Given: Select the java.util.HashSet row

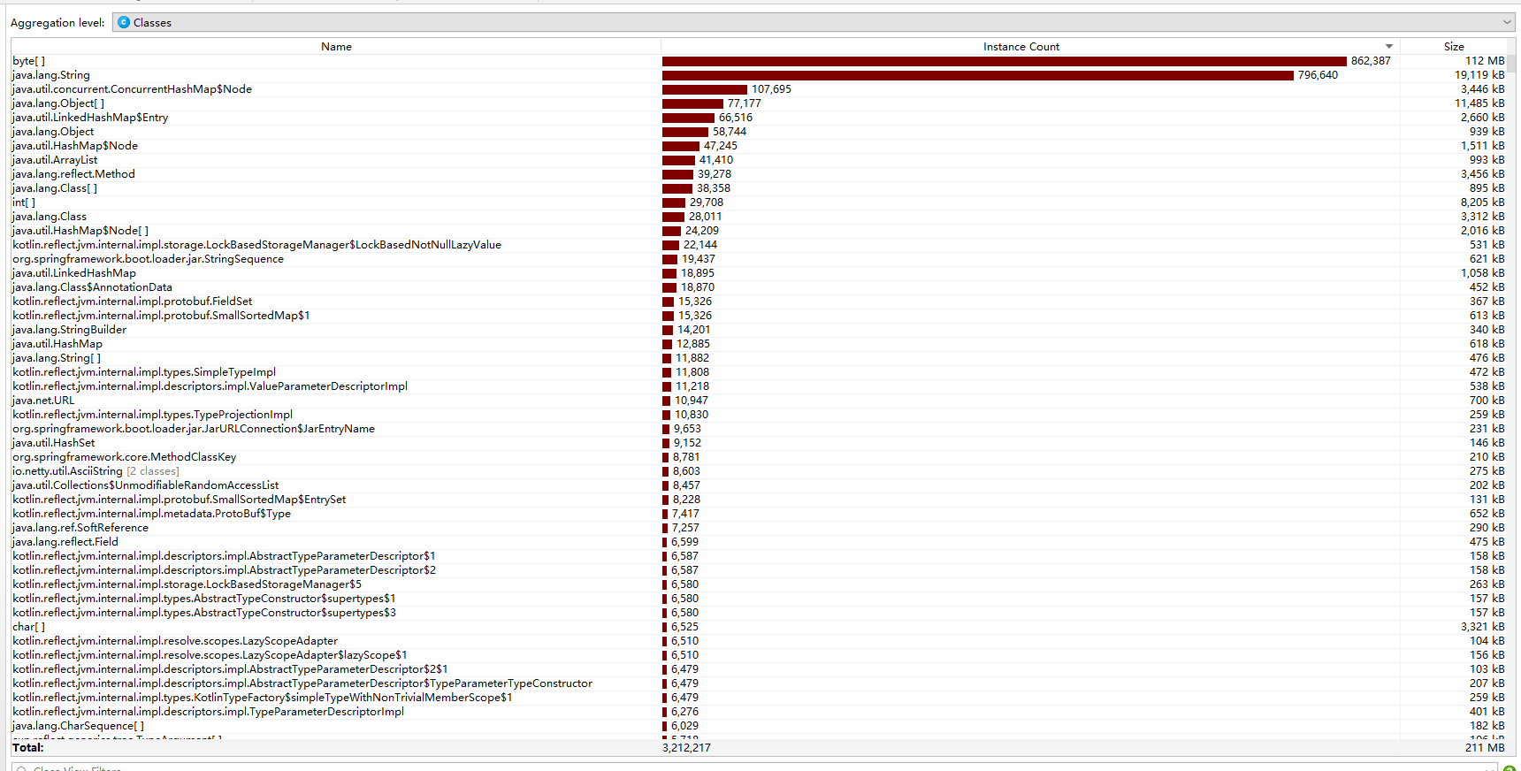Looking at the screenshot, I should [759, 443].
